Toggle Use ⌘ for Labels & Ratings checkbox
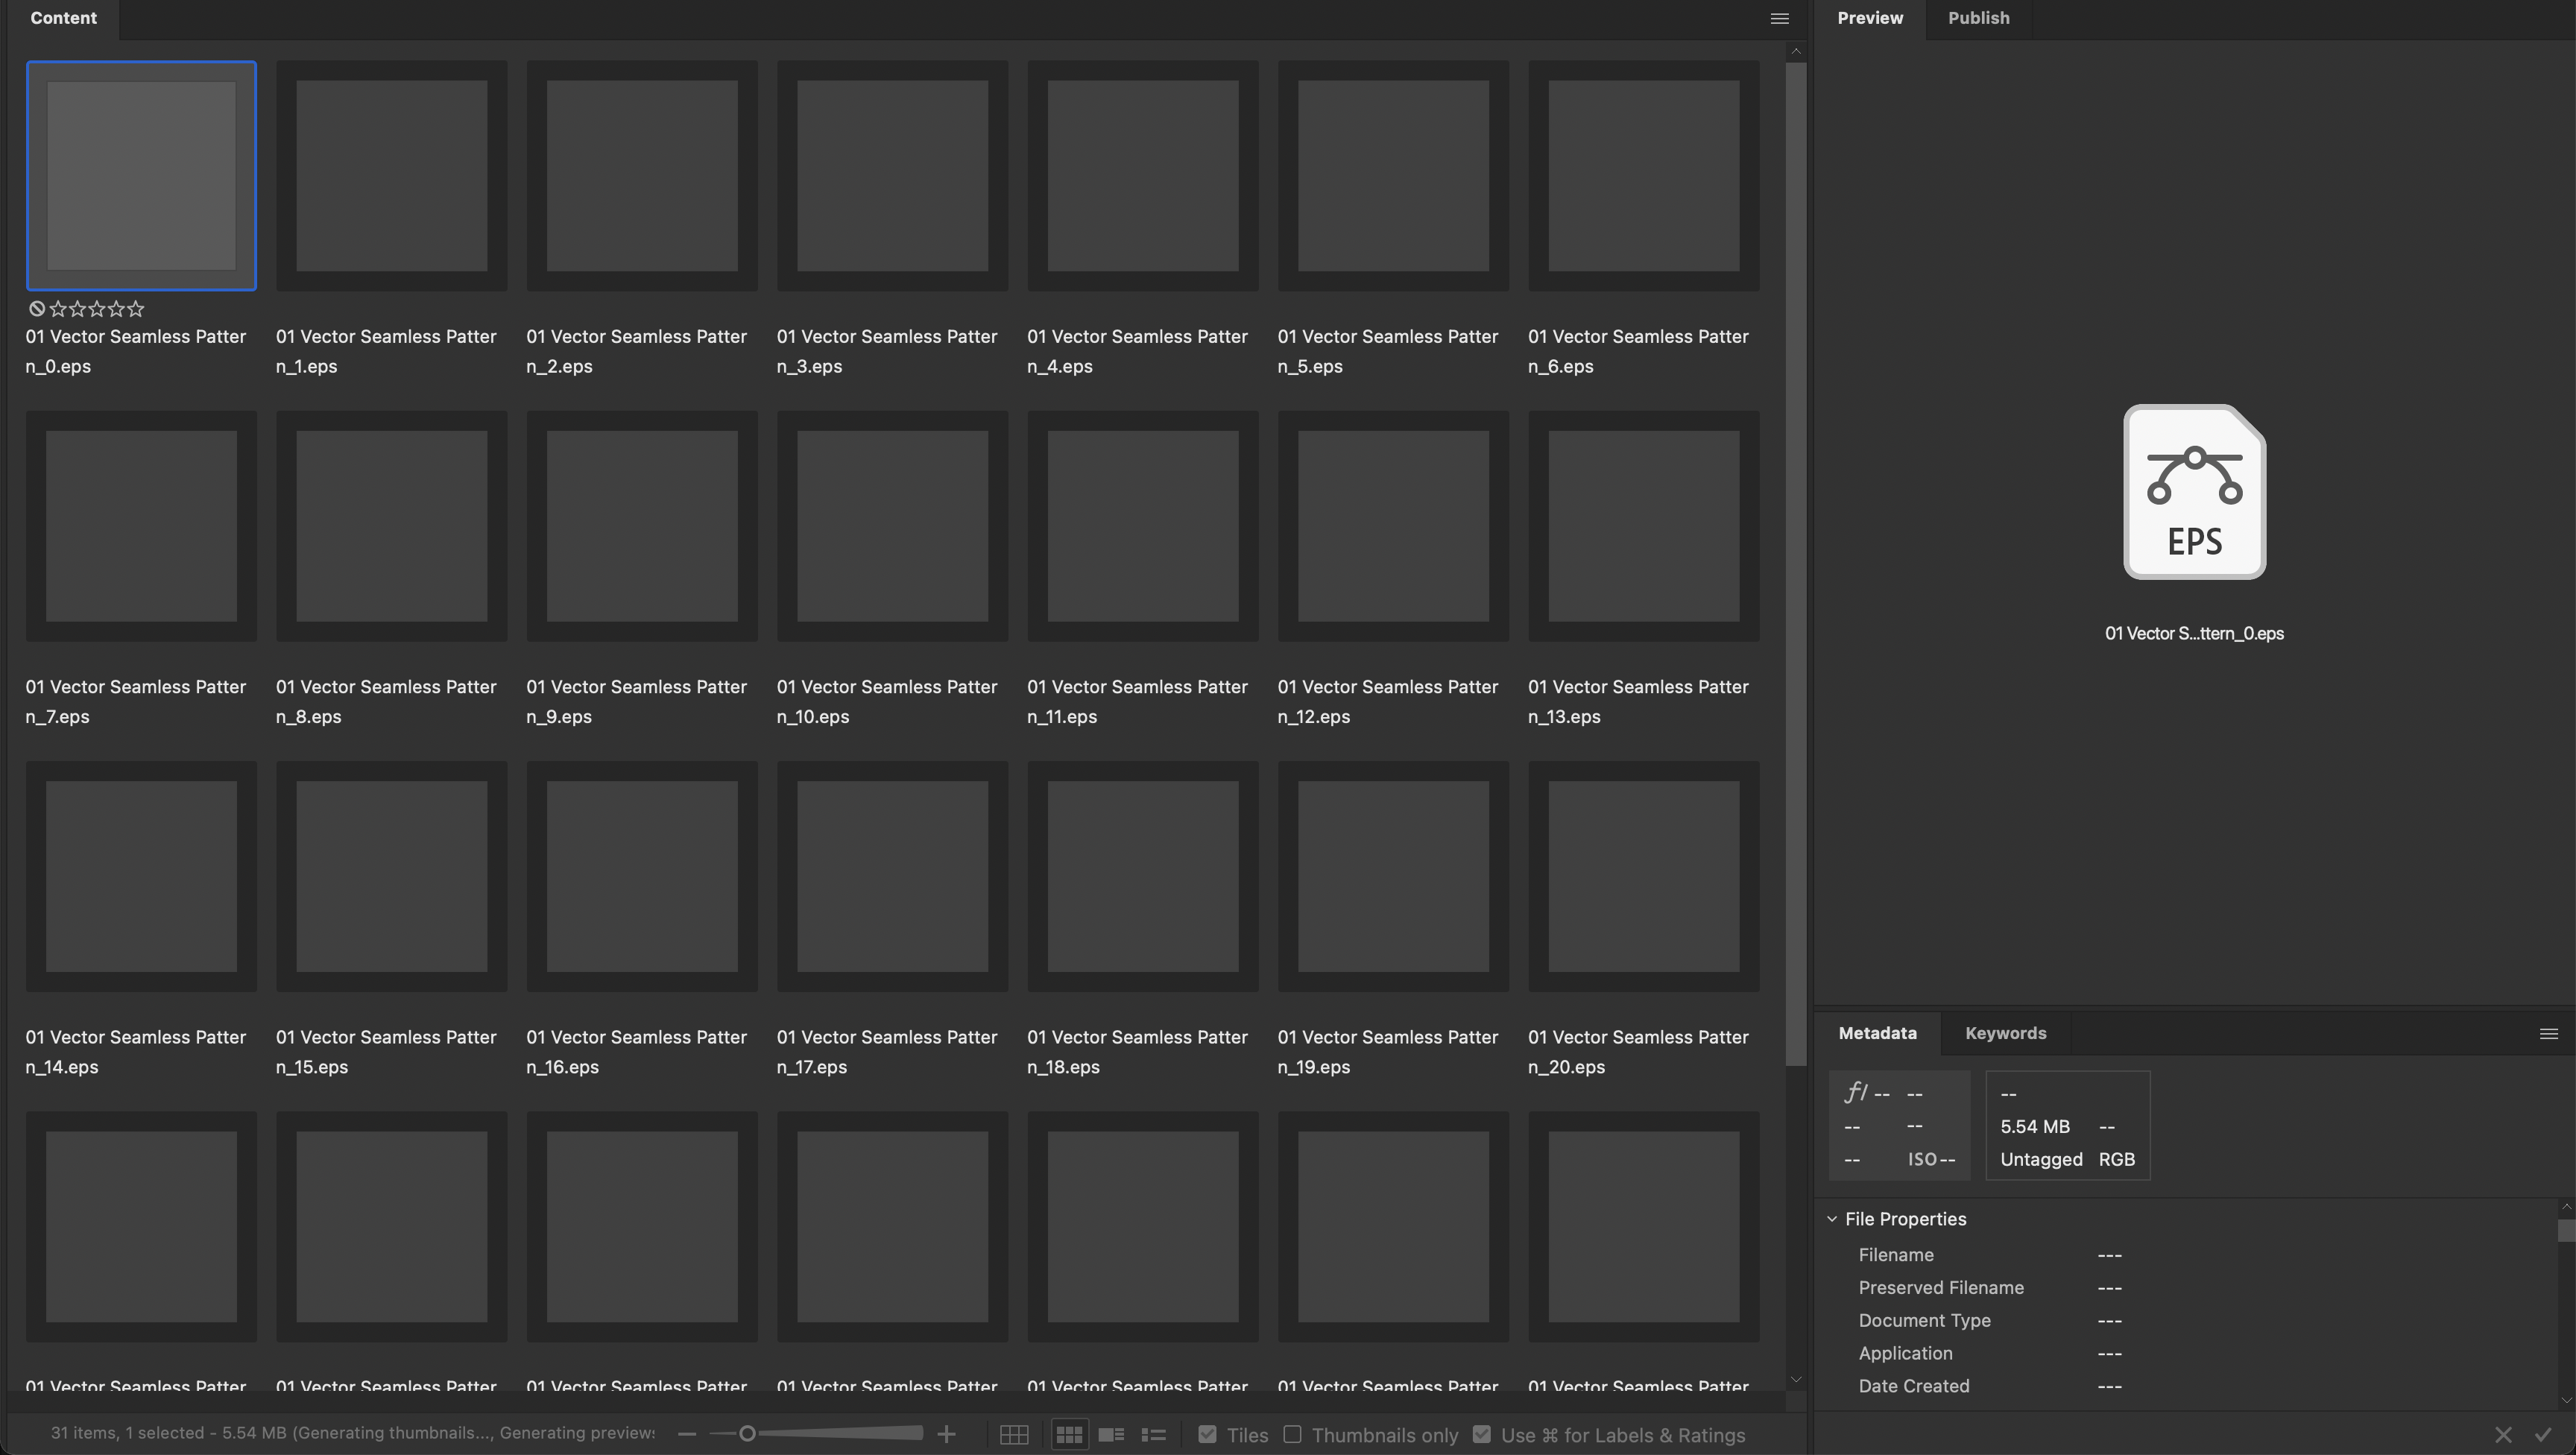 coord(1482,1435)
